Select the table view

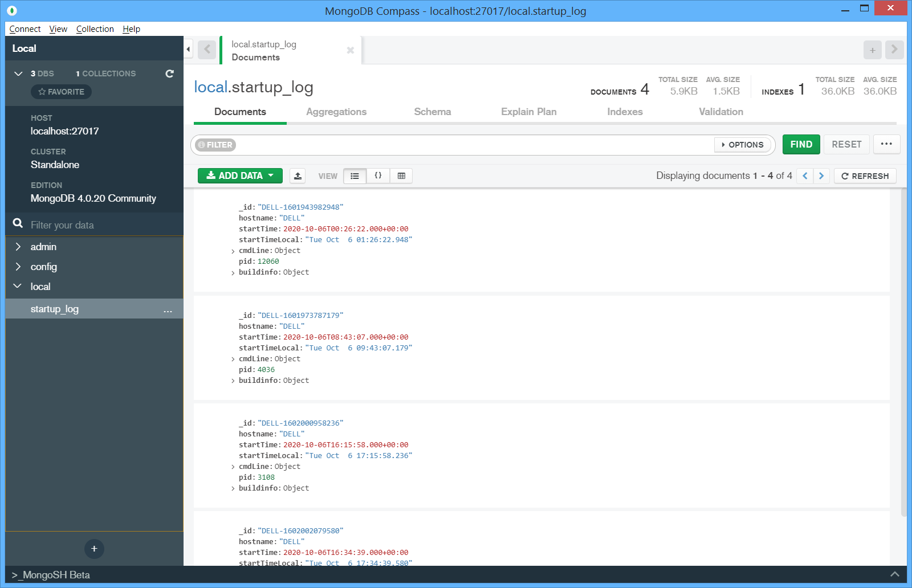pyautogui.click(x=401, y=176)
